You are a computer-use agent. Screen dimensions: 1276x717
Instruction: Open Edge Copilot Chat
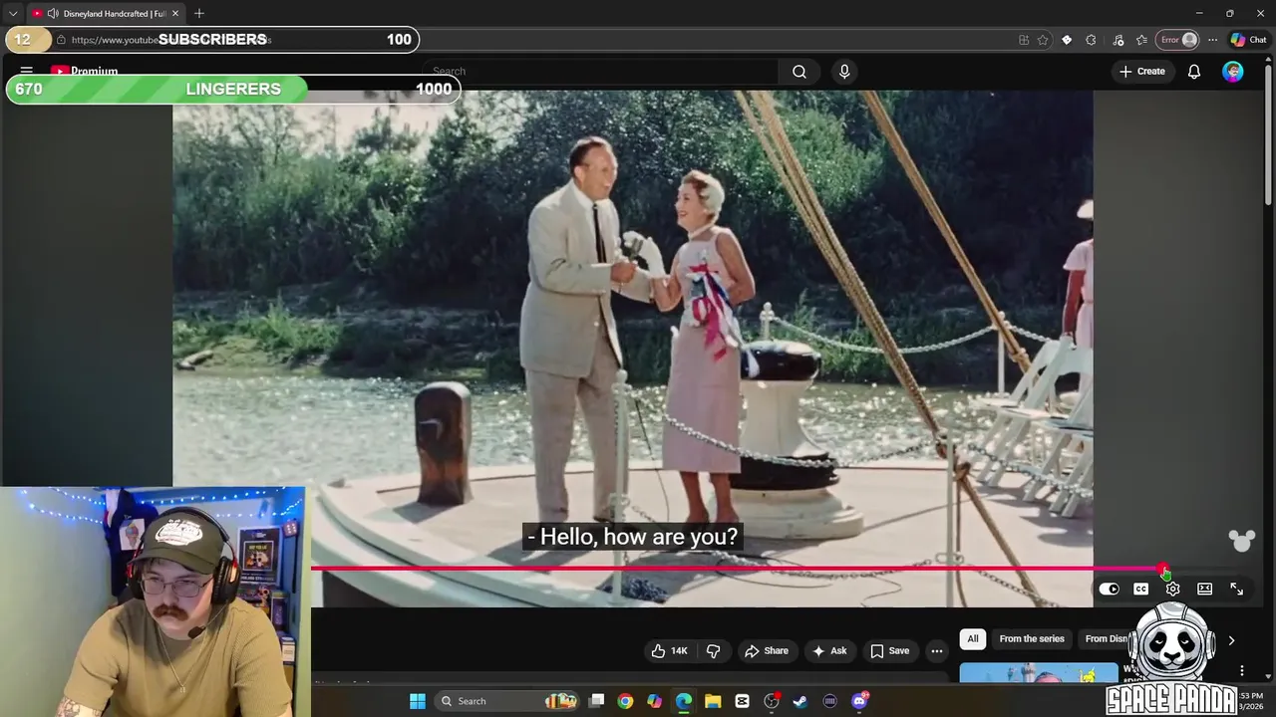[1248, 40]
